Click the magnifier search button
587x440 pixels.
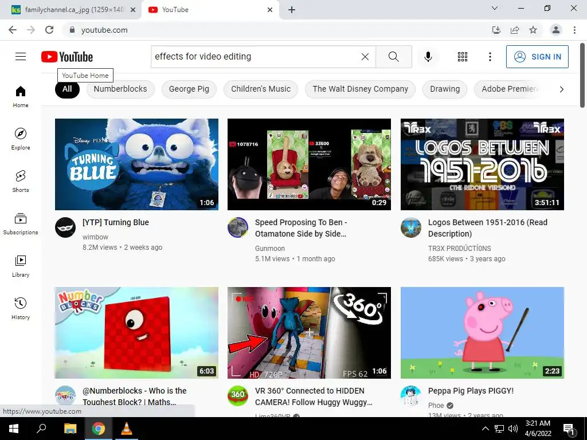393,57
